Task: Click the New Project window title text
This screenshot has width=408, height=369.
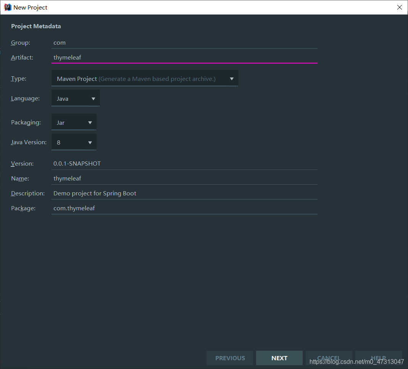Action: [31, 8]
